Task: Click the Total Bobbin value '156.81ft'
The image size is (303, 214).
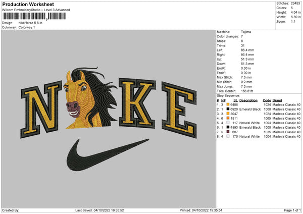Action: pos(247,91)
